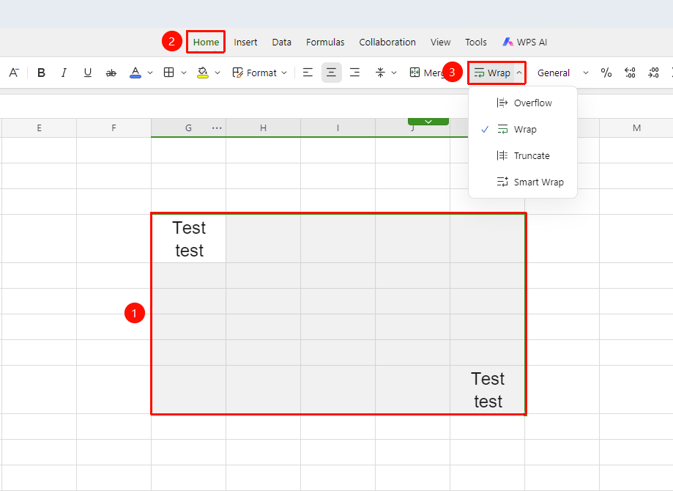Choose Overflow from the wrap menu

[x=523, y=103]
